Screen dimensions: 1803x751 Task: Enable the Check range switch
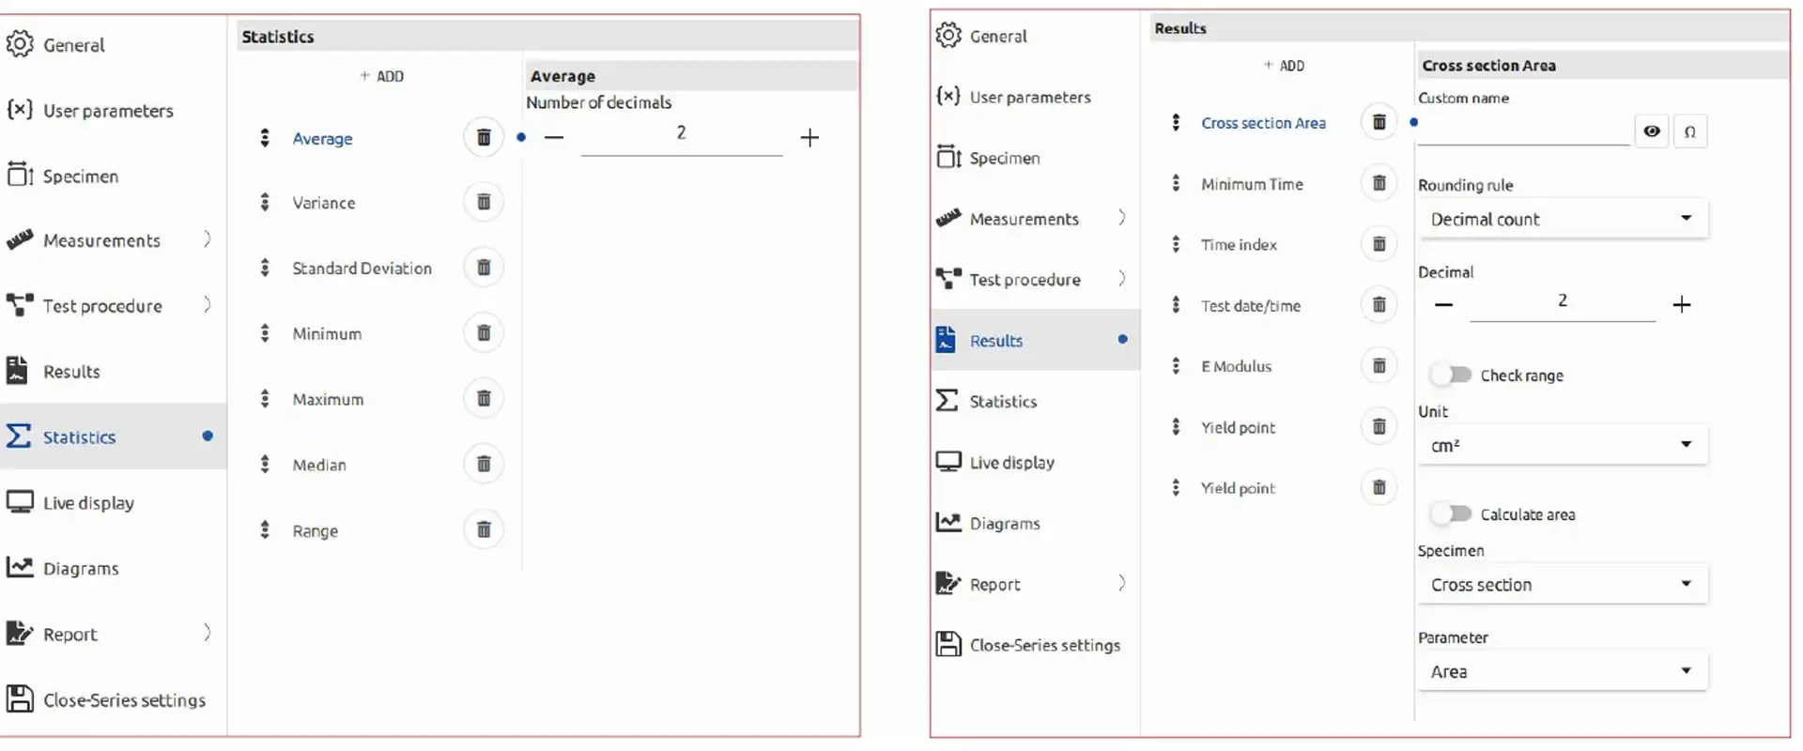coord(1452,375)
